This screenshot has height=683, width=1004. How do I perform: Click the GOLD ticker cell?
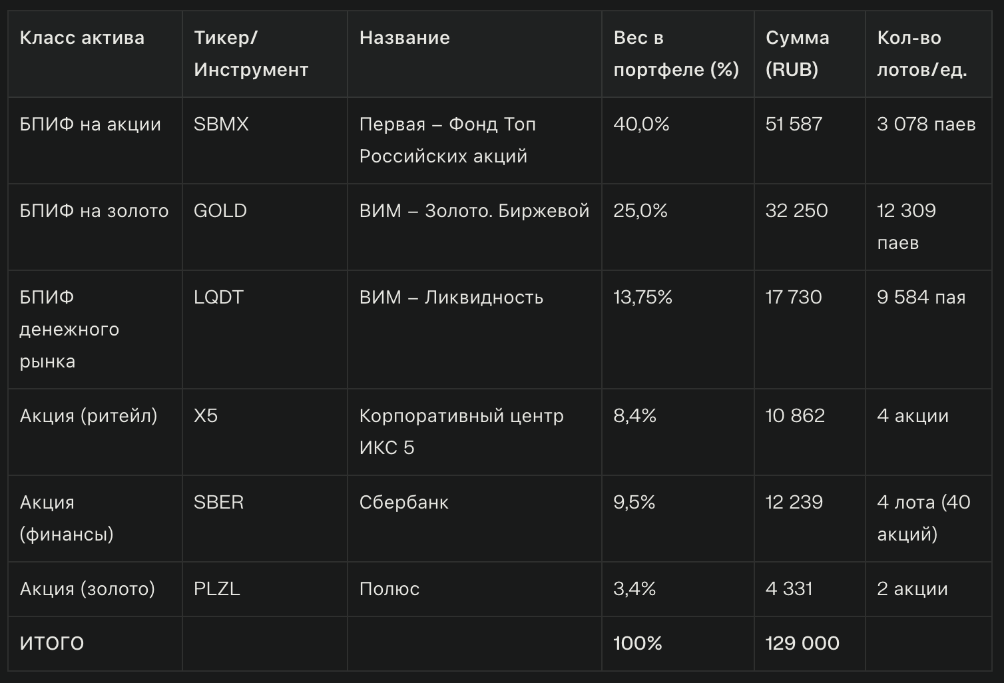[220, 211]
